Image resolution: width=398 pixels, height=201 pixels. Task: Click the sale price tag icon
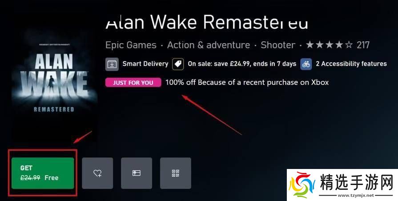coord(178,64)
